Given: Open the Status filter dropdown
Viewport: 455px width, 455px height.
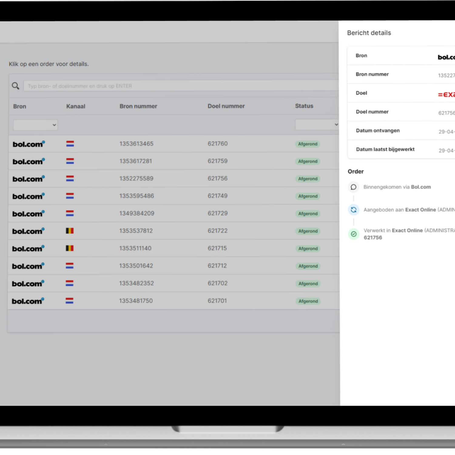Looking at the screenshot, I should coord(317,125).
